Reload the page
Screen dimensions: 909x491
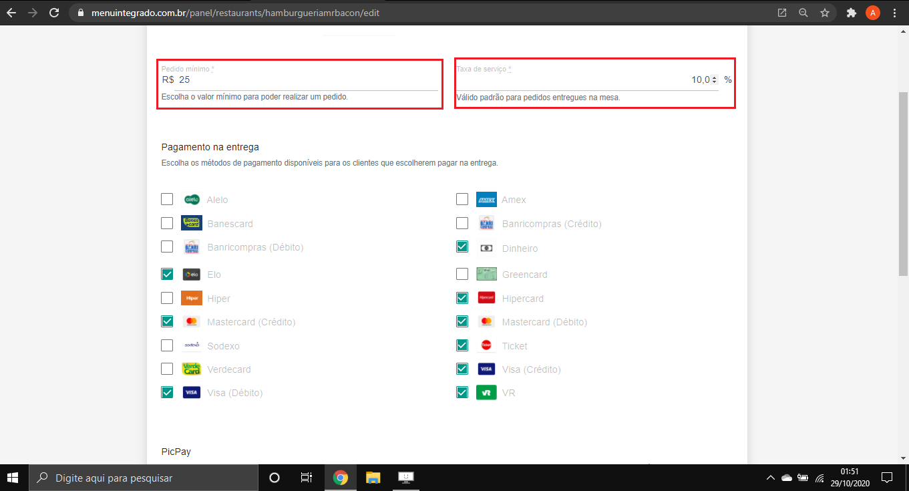pyautogui.click(x=54, y=13)
